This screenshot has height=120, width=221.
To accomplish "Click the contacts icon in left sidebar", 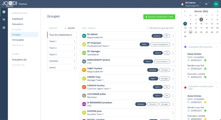I will pos(4,12).
